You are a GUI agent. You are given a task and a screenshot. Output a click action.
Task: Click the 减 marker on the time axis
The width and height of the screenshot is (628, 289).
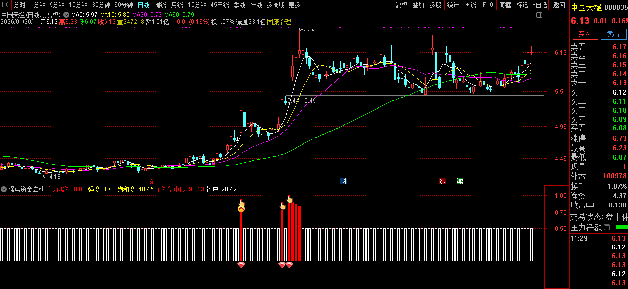coord(460,181)
